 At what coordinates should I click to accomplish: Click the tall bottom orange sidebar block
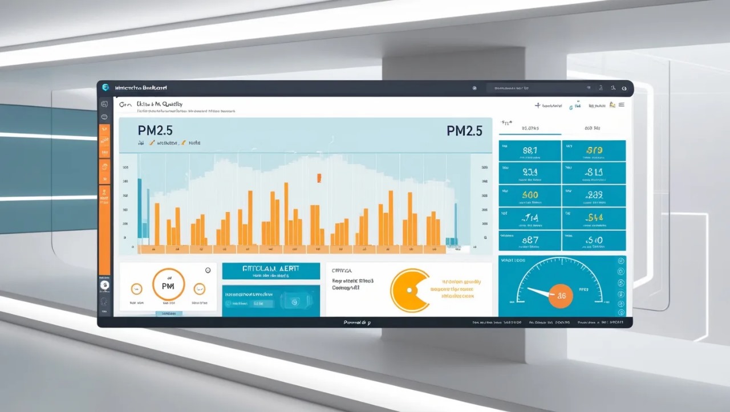tap(104, 231)
